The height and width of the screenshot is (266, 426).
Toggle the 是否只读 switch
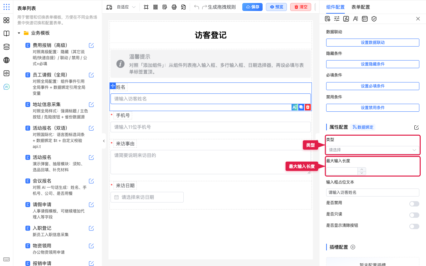(x=414, y=215)
